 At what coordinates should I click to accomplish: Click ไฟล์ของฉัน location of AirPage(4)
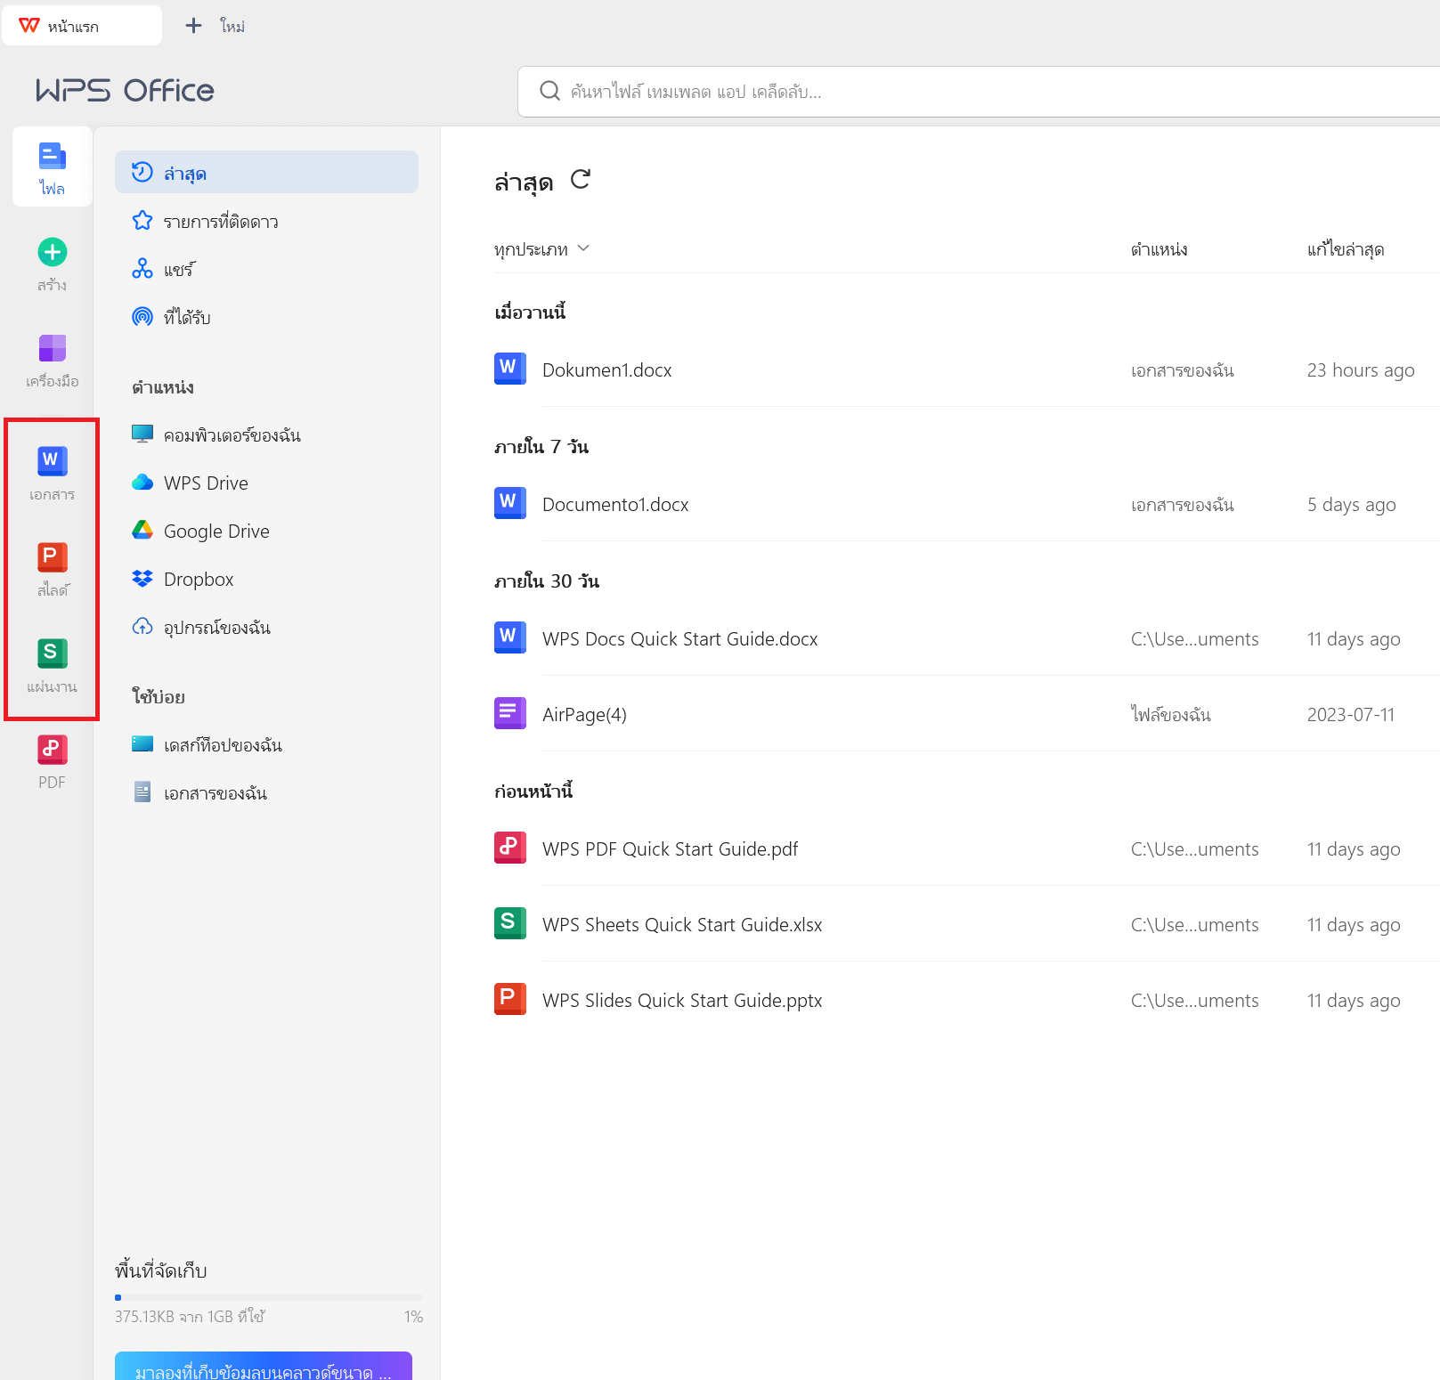pos(1171,714)
